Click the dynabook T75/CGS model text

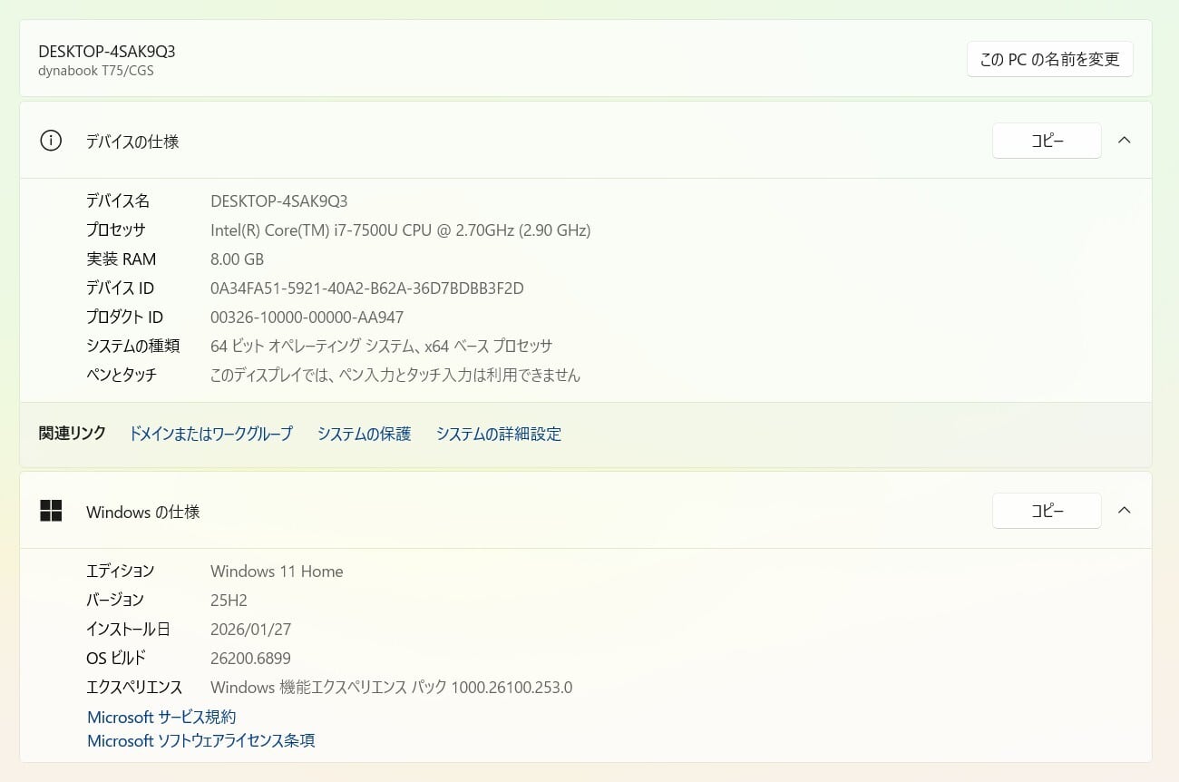click(96, 71)
